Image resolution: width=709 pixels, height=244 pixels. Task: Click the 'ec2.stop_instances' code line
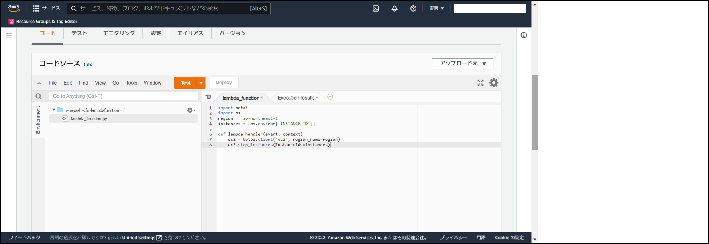pyautogui.click(x=279, y=145)
